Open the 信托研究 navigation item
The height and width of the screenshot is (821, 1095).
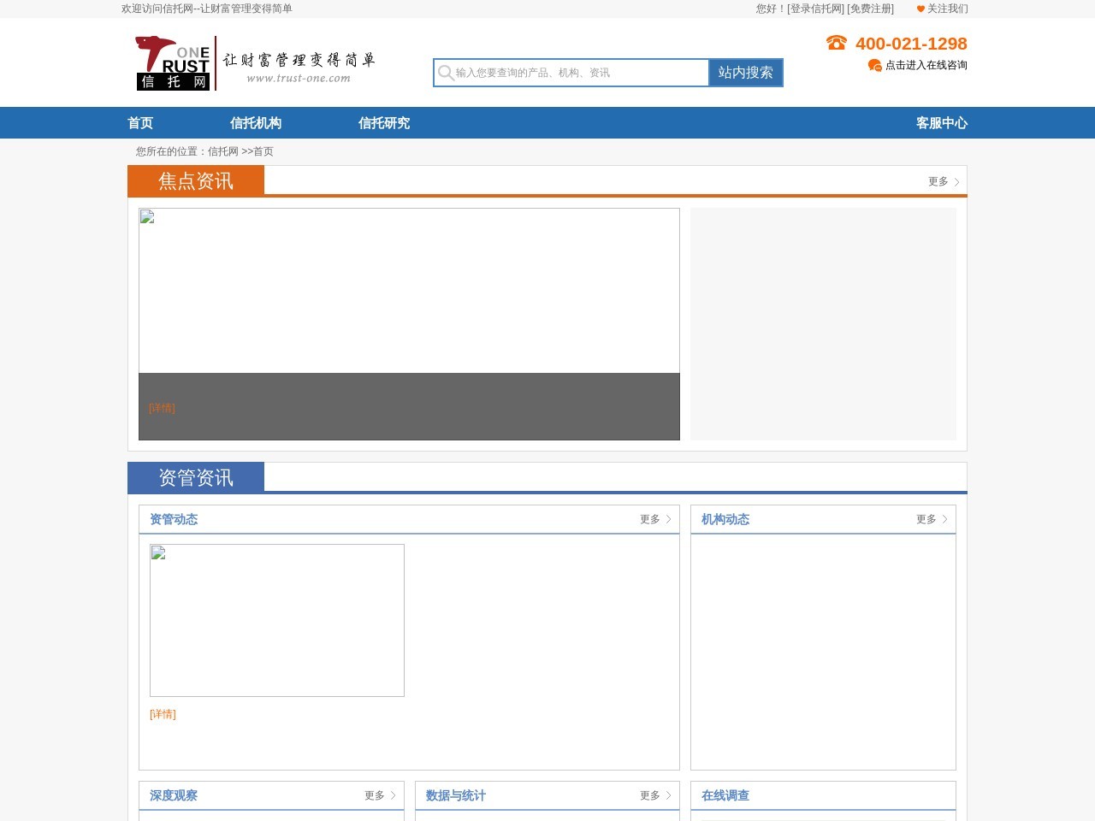(384, 123)
